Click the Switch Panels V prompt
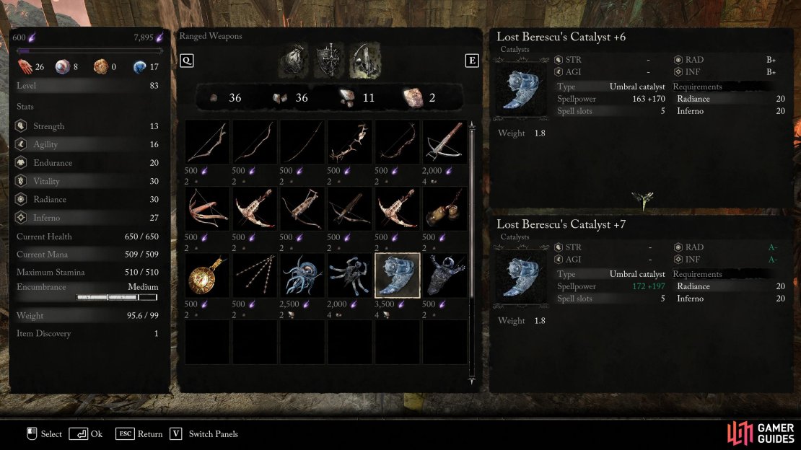Image resolution: width=801 pixels, height=450 pixels. [x=203, y=434]
